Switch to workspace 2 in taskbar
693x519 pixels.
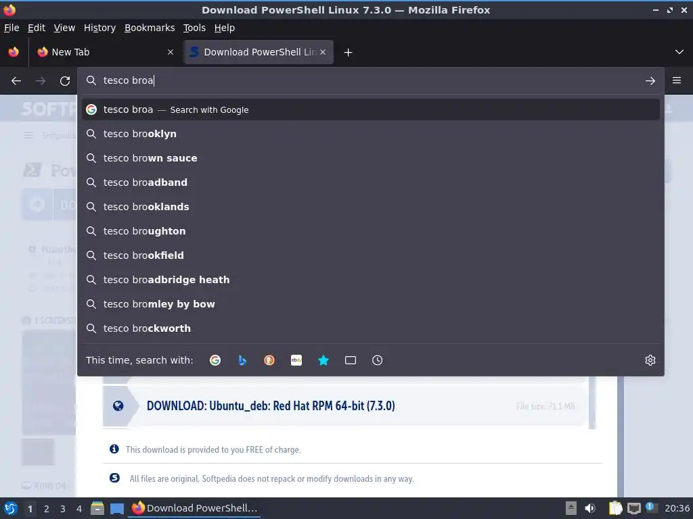click(47, 509)
